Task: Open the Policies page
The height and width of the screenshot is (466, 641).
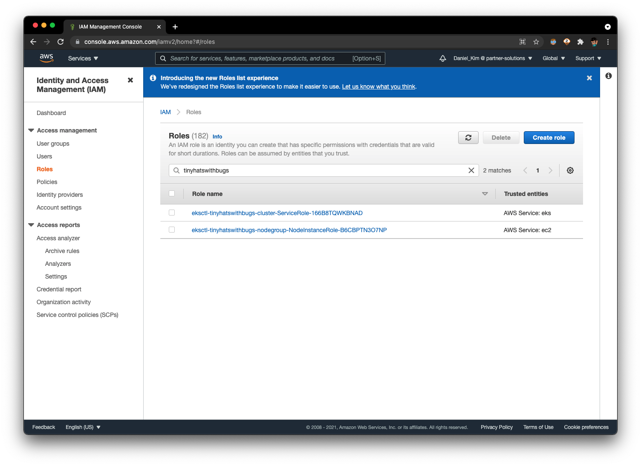Action: click(47, 182)
